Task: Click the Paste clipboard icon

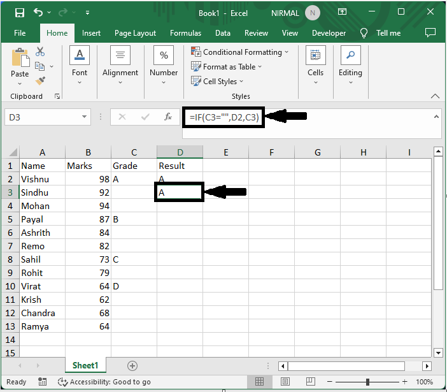Action: 20,58
